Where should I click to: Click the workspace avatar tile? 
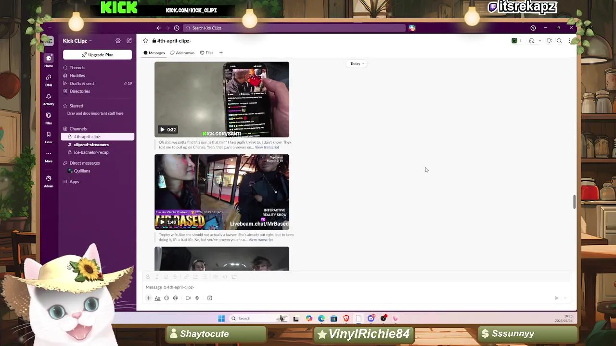(x=49, y=41)
